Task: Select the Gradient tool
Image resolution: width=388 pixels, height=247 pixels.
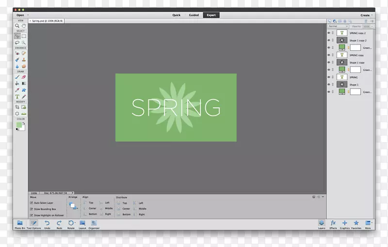Action: tap(24, 83)
